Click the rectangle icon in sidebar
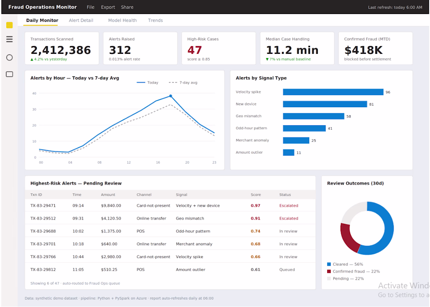This screenshot has height=307, width=430. pos(9,74)
